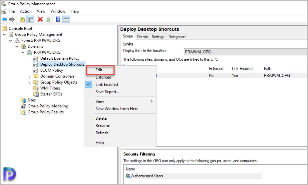The image size is (308, 185).
Task: Click the MMC icon left of File menu
Action: click(3, 11)
